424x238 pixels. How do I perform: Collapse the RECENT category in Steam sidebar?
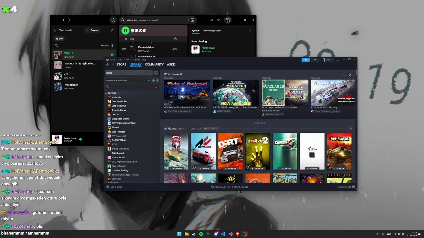tap(106, 93)
